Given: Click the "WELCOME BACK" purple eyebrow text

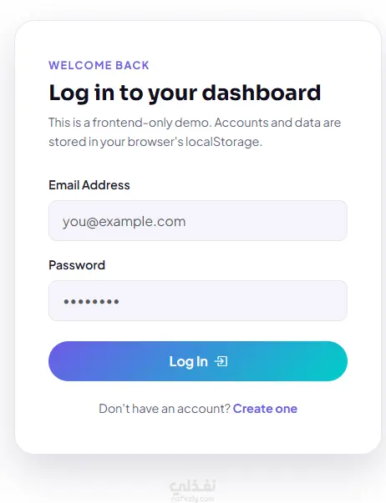Looking at the screenshot, I should click(99, 65).
